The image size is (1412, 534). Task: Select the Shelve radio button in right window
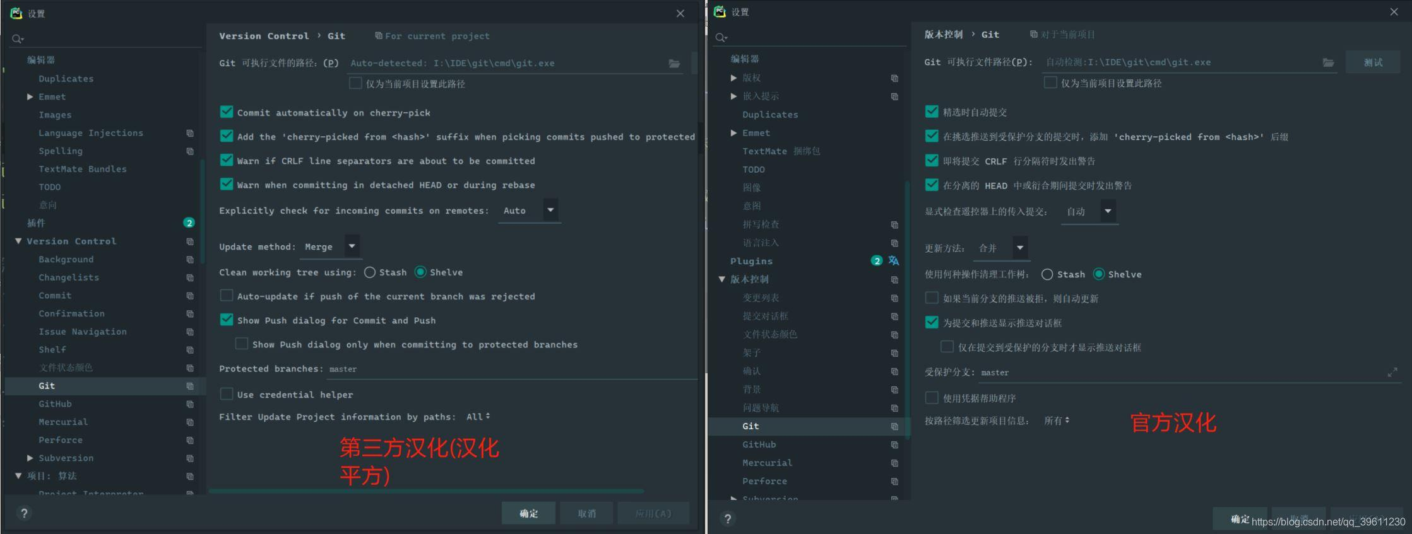coord(1099,274)
